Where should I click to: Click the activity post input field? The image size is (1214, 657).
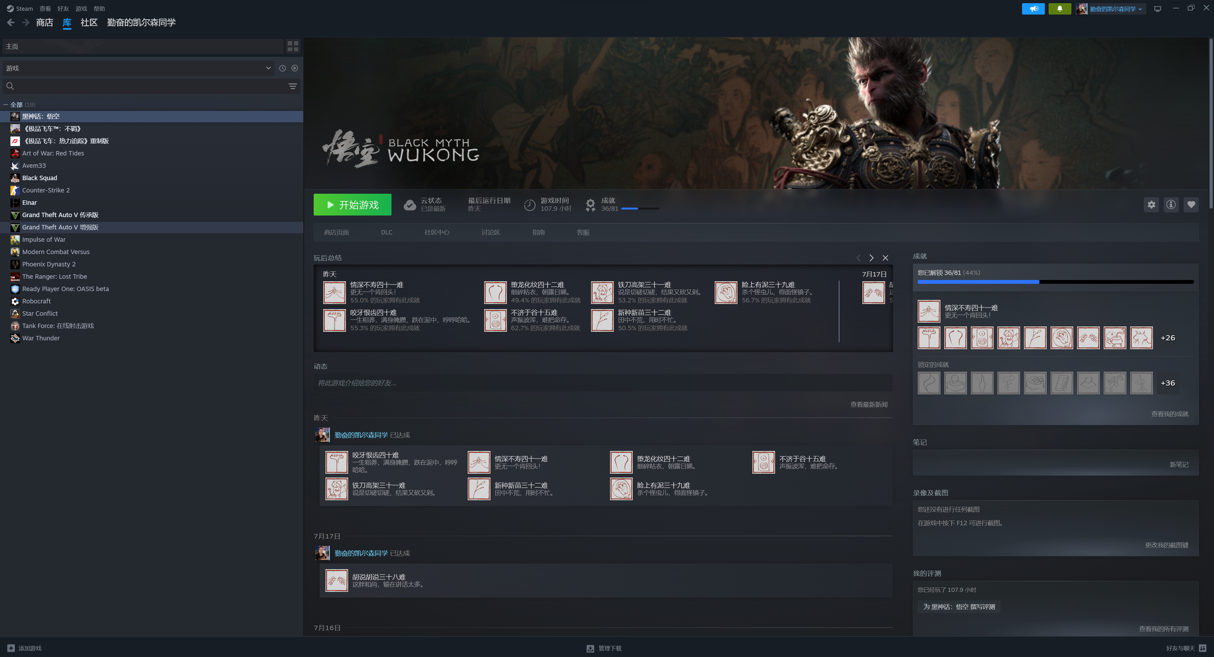(x=603, y=383)
